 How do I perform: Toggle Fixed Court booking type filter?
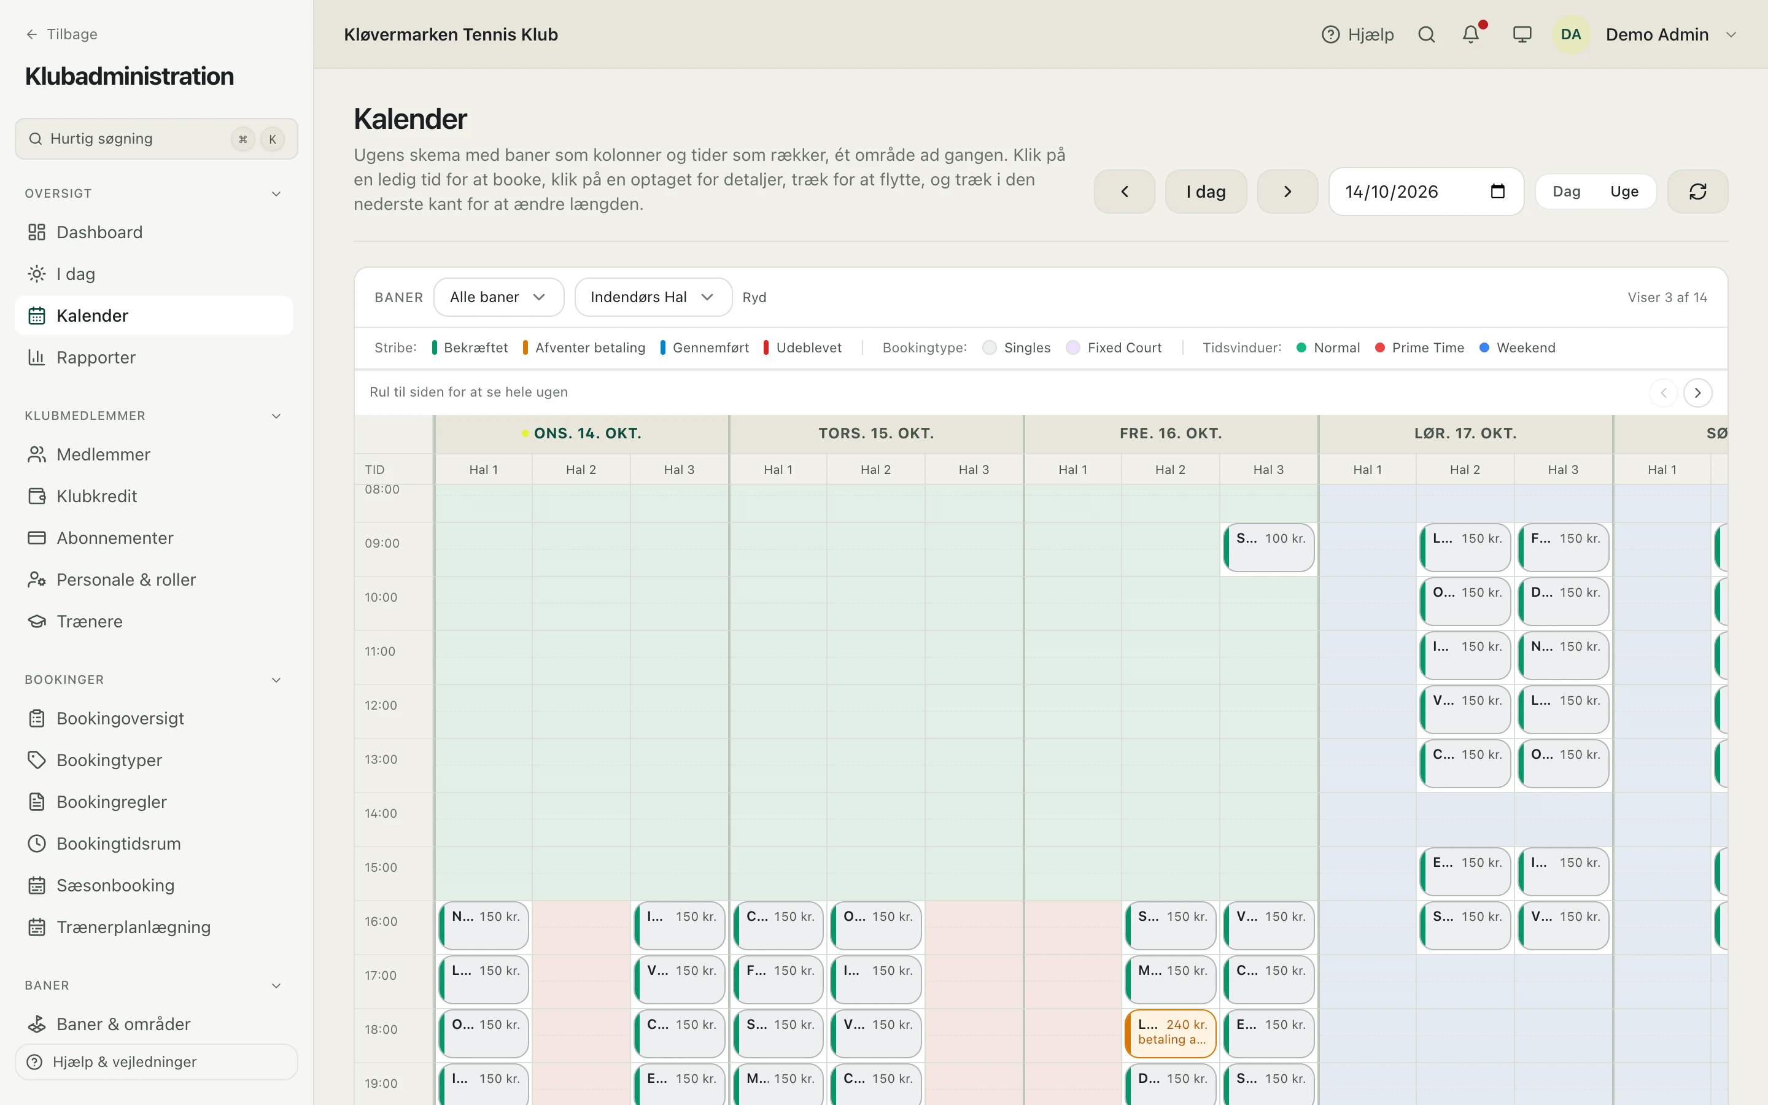point(1114,348)
